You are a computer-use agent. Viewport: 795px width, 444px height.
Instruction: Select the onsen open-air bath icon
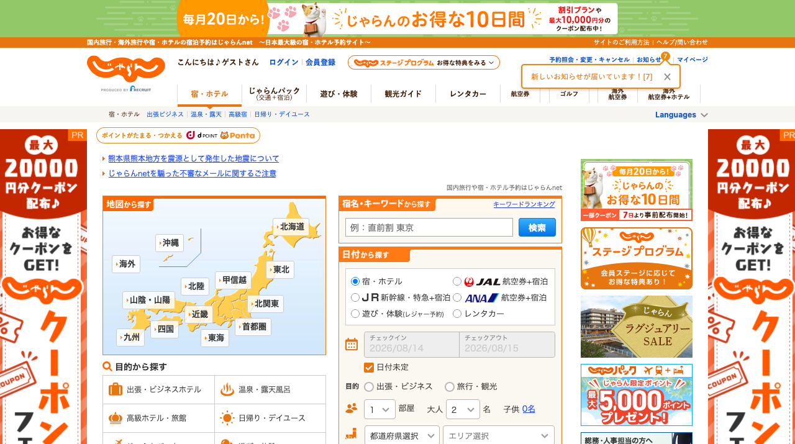(227, 389)
